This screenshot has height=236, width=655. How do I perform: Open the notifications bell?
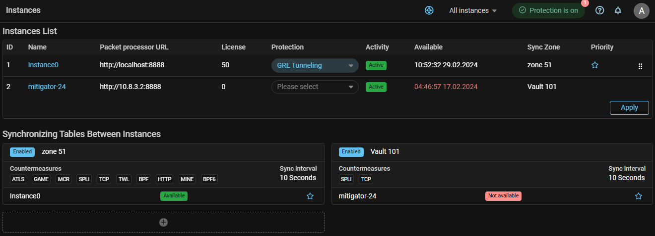point(618,10)
